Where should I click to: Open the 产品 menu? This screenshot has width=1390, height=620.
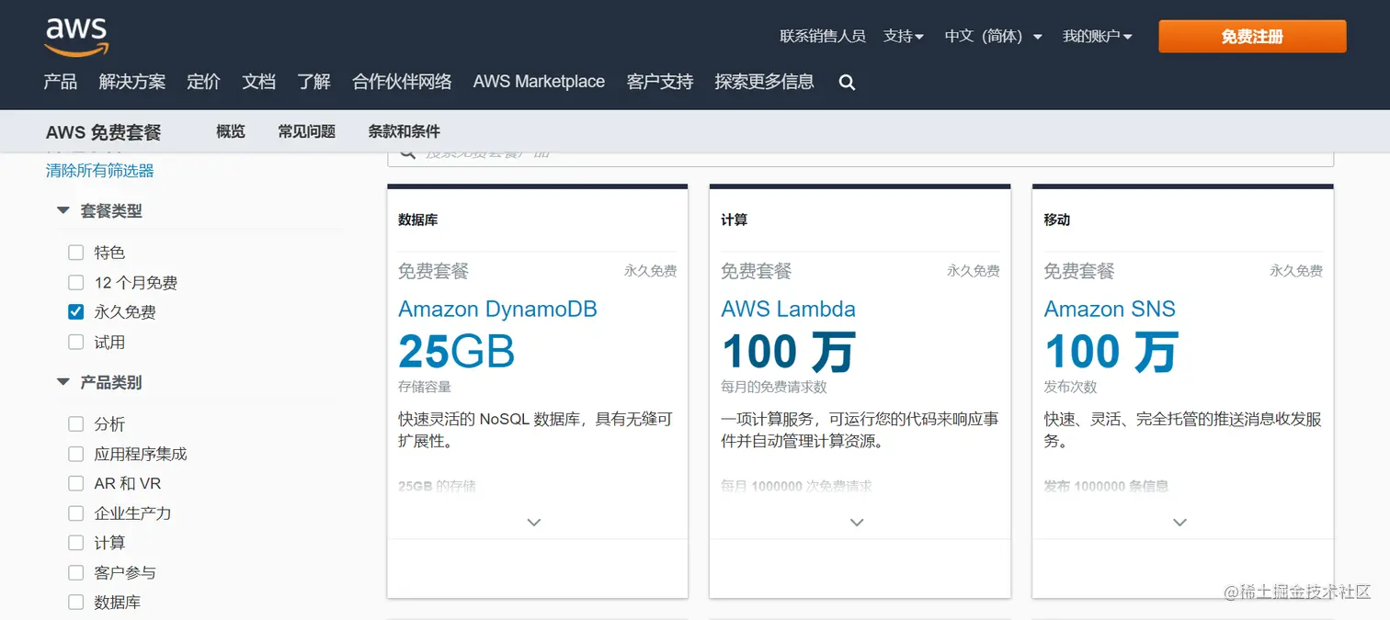[61, 82]
